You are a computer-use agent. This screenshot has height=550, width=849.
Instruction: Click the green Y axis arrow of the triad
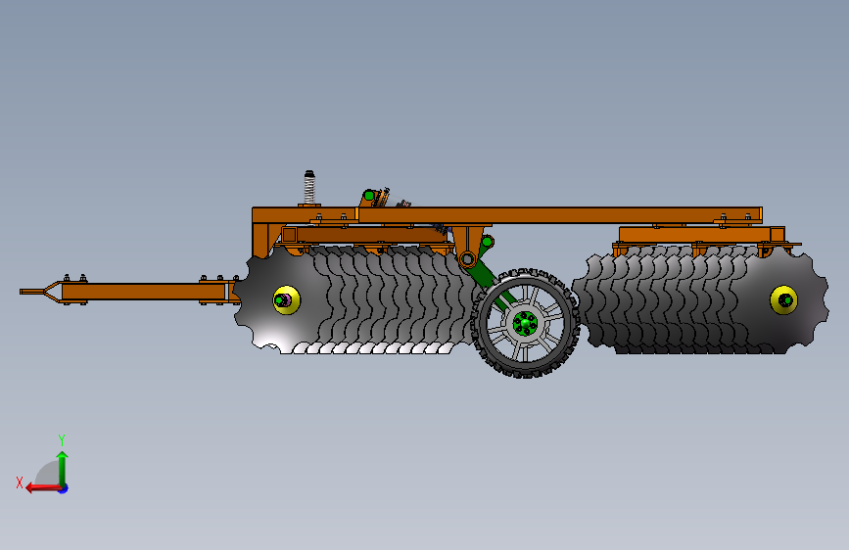click(63, 467)
